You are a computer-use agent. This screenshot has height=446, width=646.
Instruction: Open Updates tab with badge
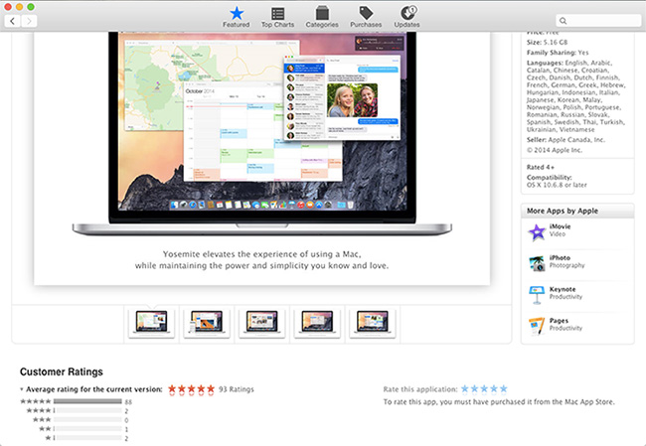pos(407,17)
